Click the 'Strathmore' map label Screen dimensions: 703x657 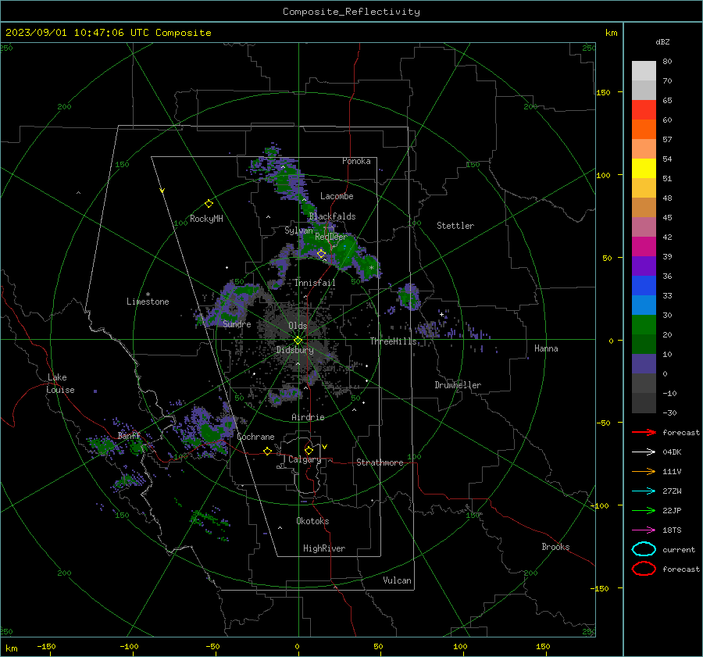click(x=380, y=462)
